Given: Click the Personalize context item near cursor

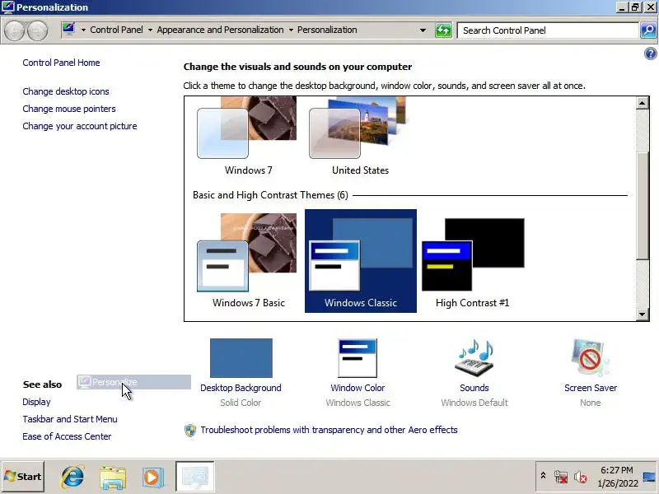Looking at the screenshot, I should (x=133, y=382).
